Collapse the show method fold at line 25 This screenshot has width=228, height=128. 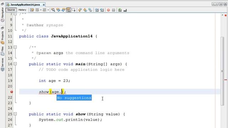coord(15,114)
